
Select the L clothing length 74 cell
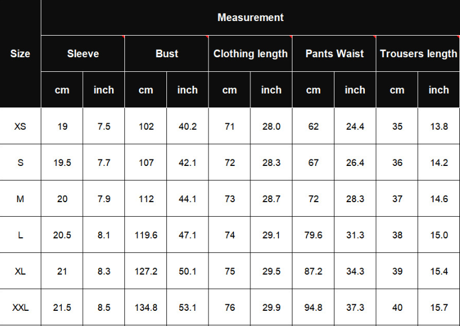229,235
